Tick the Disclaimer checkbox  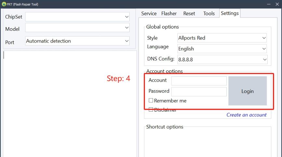tap(151, 110)
